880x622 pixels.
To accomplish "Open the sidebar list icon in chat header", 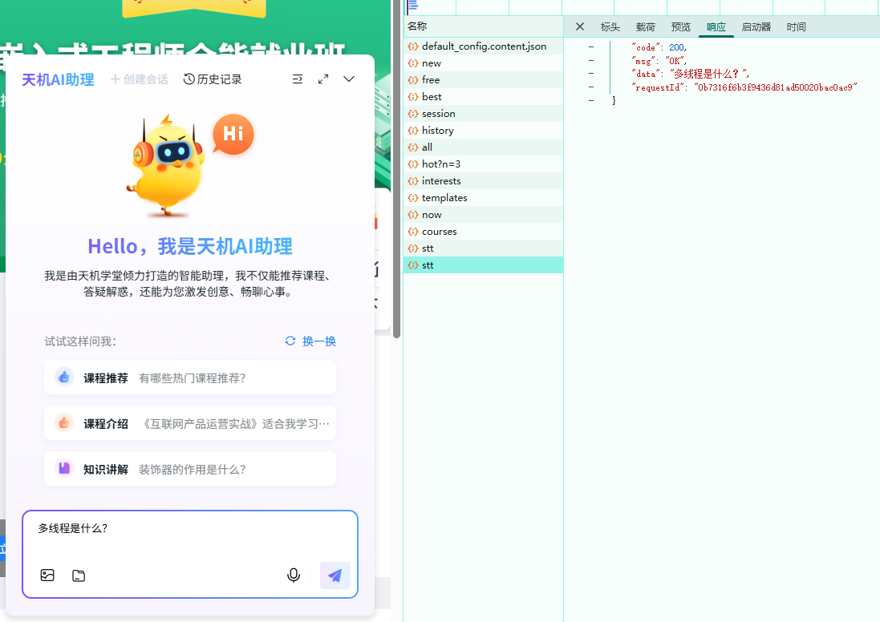I will [x=298, y=79].
